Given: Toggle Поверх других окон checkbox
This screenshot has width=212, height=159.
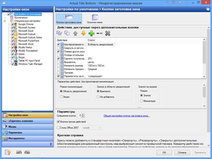Looking at the screenshot, I should (58, 51).
